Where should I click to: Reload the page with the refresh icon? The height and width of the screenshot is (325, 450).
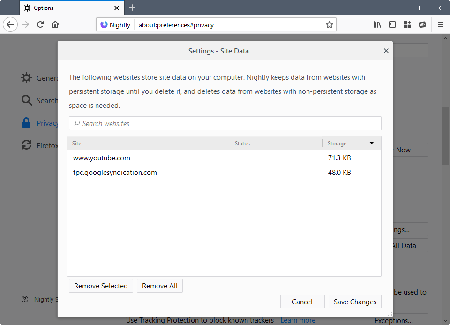coord(41,24)
